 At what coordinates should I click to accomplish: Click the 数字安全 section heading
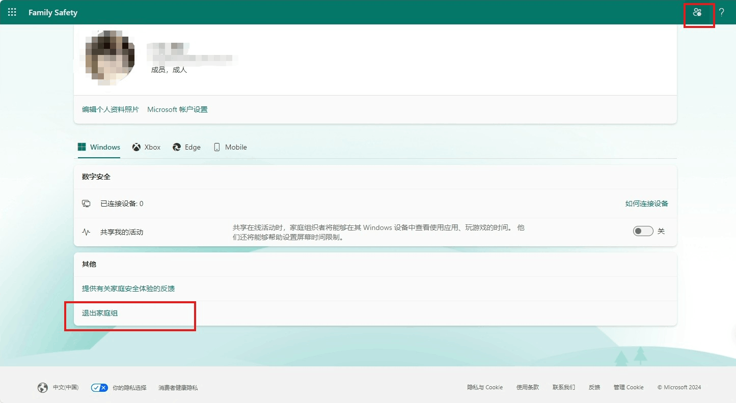point(96,177)
